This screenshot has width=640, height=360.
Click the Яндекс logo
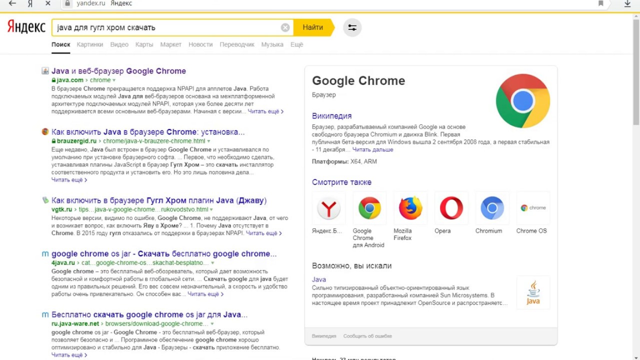26,27
